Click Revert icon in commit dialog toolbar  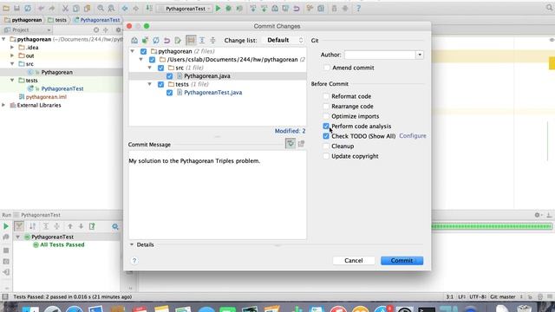point(166,41)
